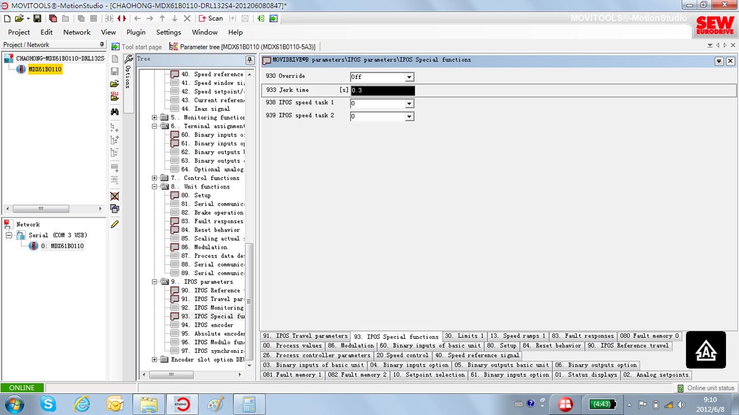Open the Options wrench side tab
Viewport: 739px width, 415px height.
click(x=128, y=73)
